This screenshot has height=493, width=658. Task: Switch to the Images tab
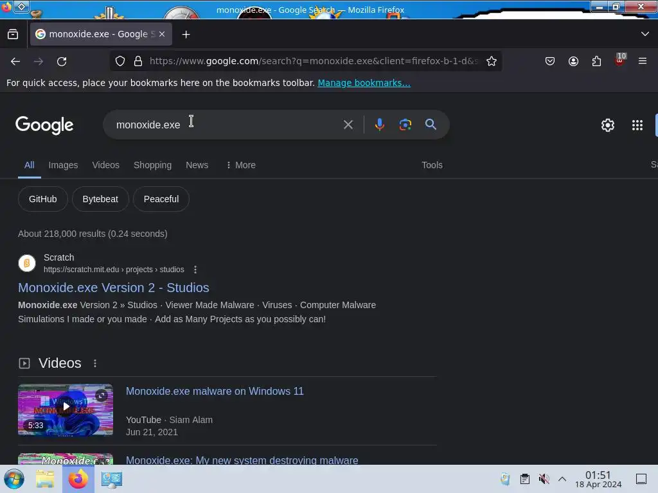pos(63,165)
